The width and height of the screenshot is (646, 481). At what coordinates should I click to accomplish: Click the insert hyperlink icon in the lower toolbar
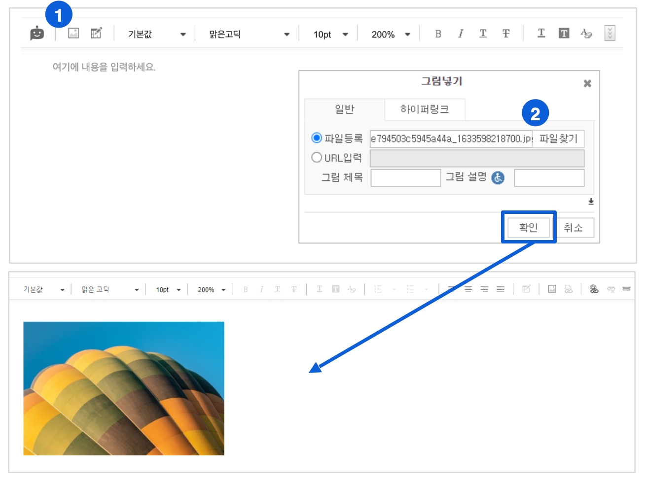[x=594, y=289]
